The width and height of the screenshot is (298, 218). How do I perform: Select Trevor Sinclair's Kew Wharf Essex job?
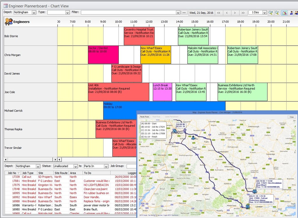pos(125,148)
